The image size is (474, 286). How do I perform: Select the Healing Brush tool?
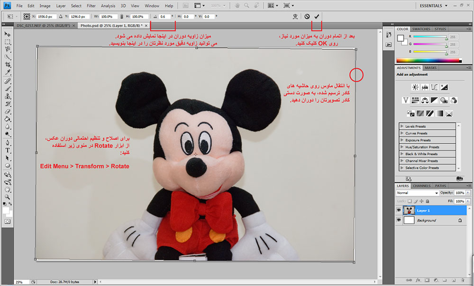click(7, 81)
